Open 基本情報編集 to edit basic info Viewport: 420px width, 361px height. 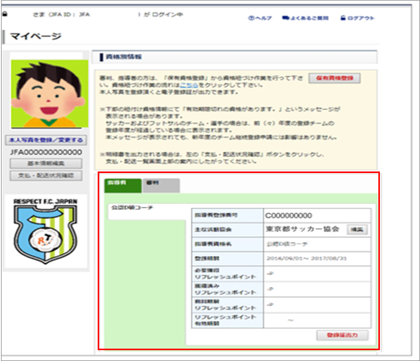46,164
